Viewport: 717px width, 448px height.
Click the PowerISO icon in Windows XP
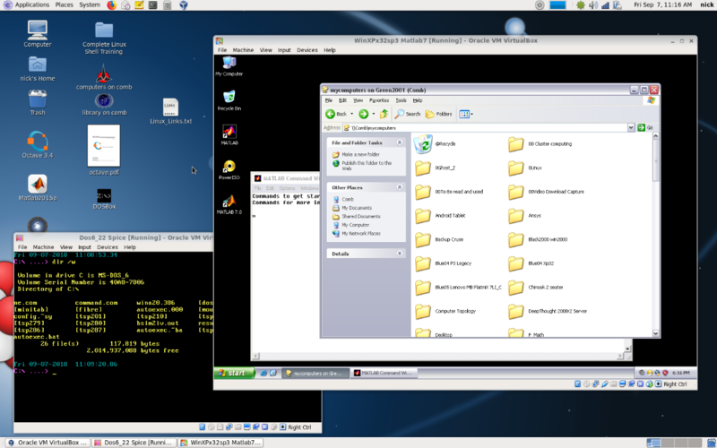click(x=229, y=167)
